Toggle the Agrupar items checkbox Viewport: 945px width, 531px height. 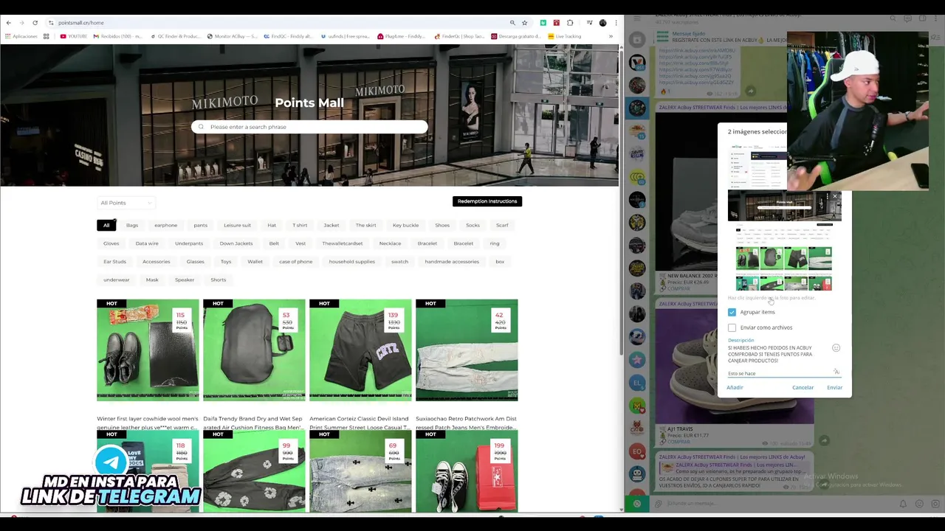point(732,312)
